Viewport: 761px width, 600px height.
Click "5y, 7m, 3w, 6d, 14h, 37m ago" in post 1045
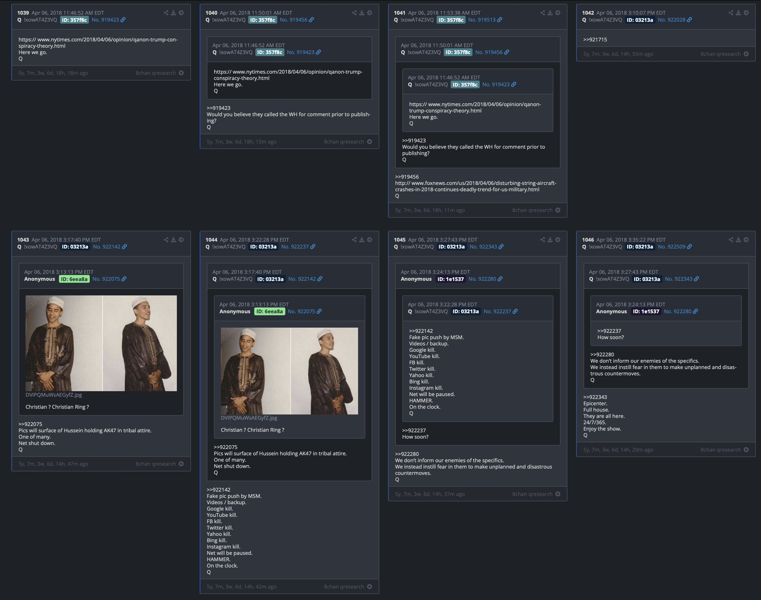tap(430, 494)
